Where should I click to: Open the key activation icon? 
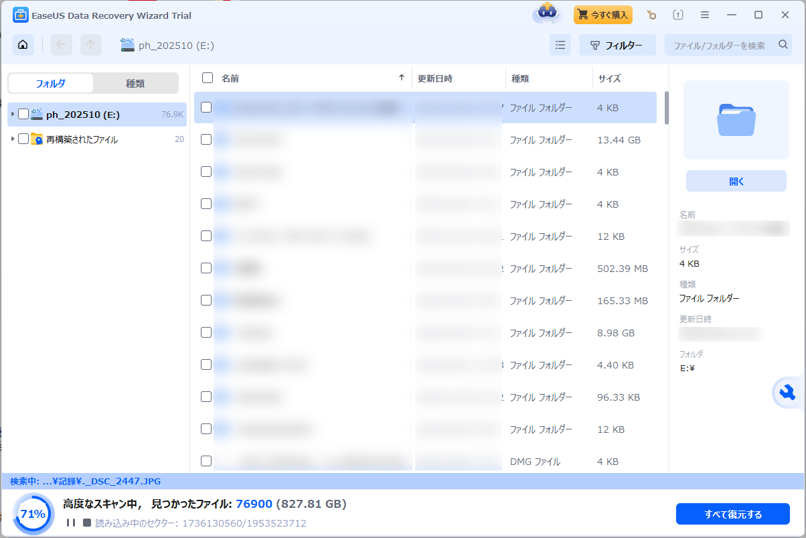click(651, 15)
